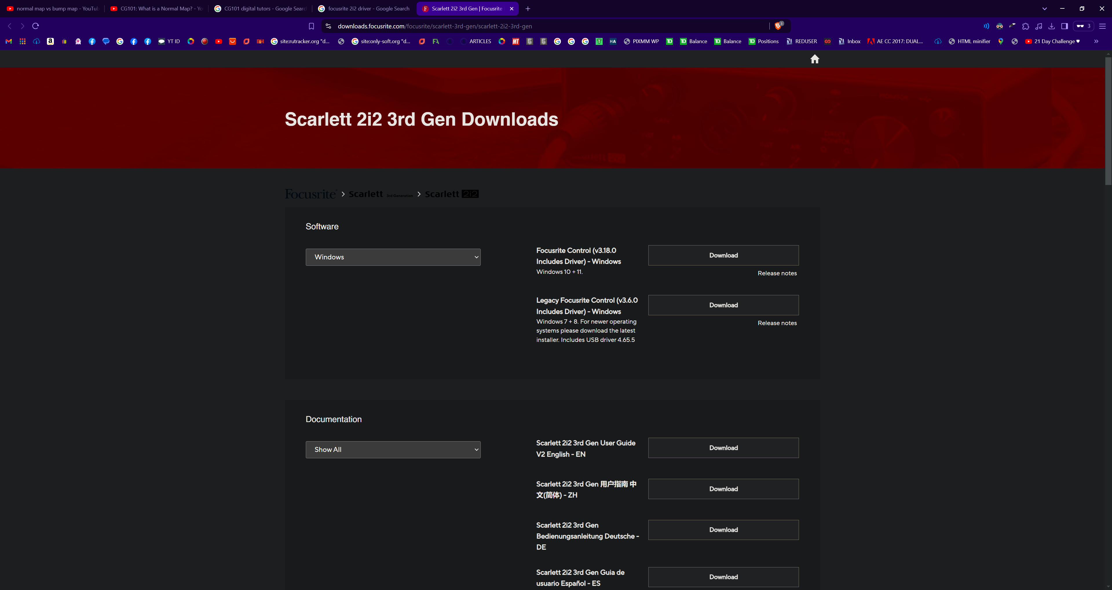
Task: Open the browser hamburger menu
Action: click(1102, 26)
